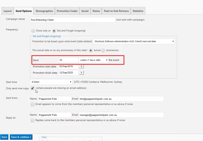Open the Demographics tab
Image resolution: width=203 pixels, height=141 pixels.
(44, 11)
